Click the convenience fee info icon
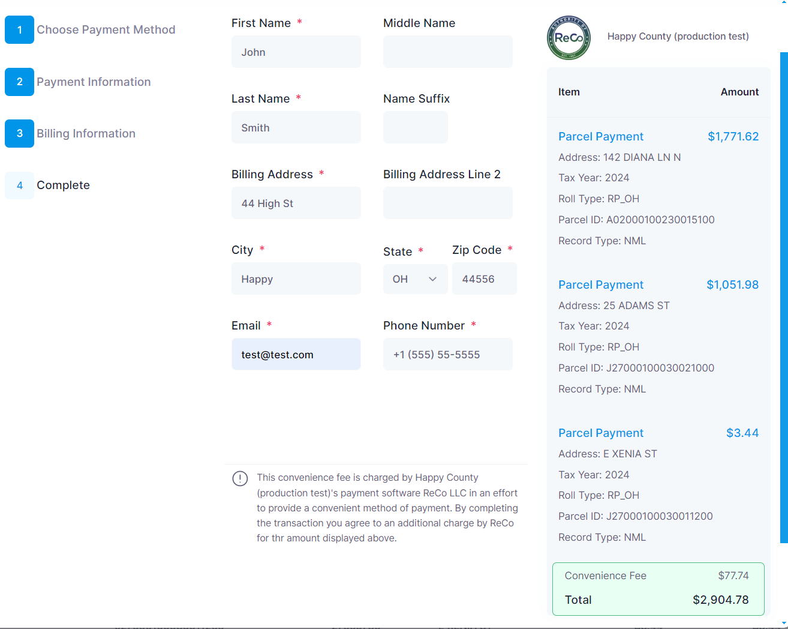The width and height of the screenshot is (788, 629). tap(240, 478)
